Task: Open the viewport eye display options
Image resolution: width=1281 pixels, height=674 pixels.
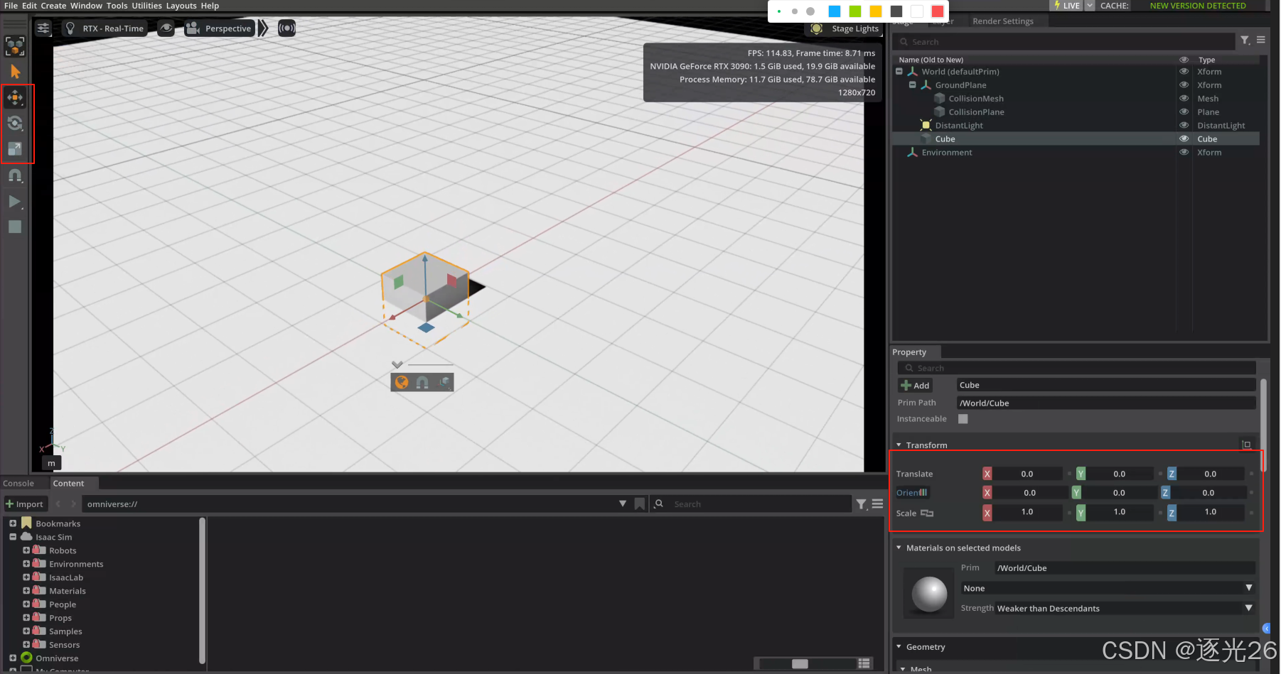Action: 166,28
